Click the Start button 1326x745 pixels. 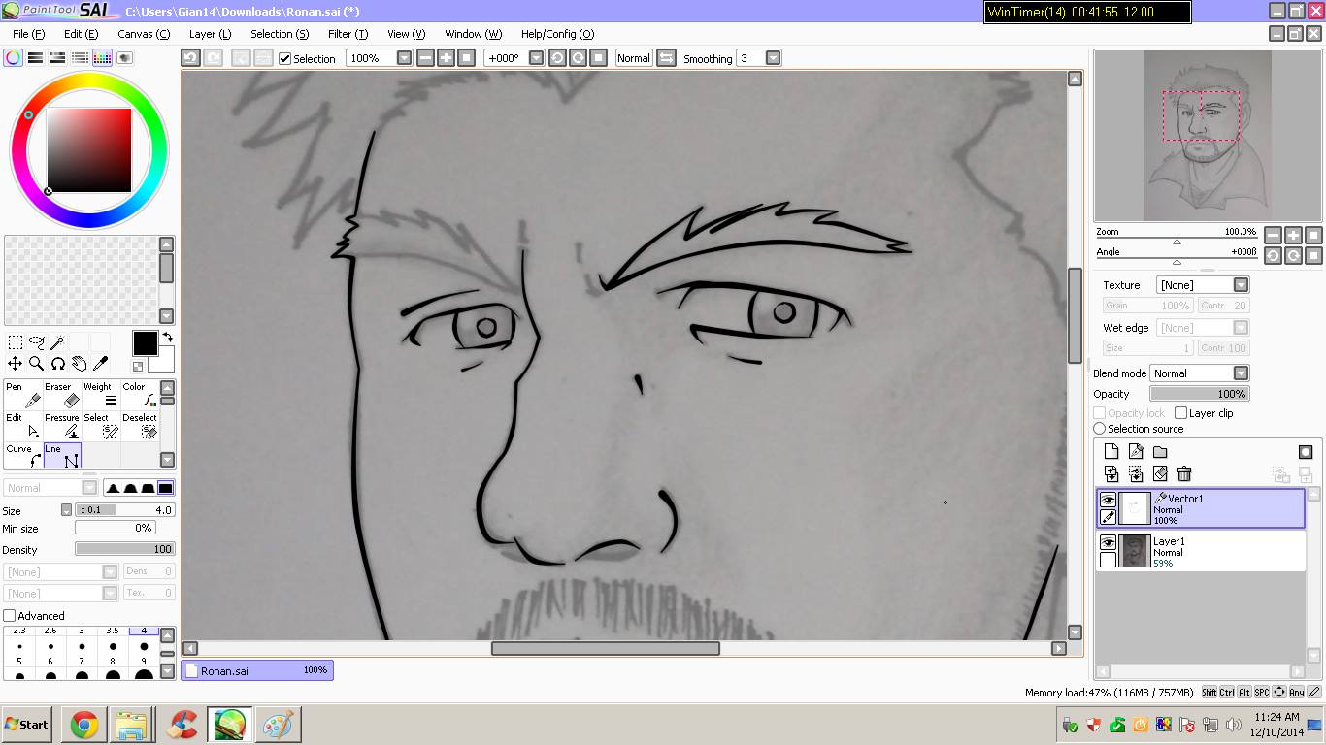tap(26, 724)
